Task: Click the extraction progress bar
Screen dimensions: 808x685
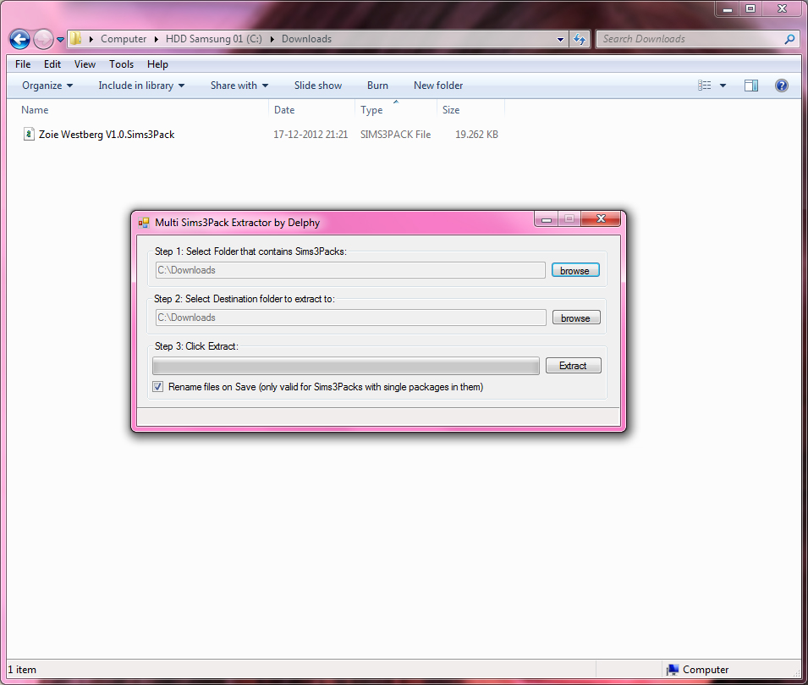Action: 346,366
